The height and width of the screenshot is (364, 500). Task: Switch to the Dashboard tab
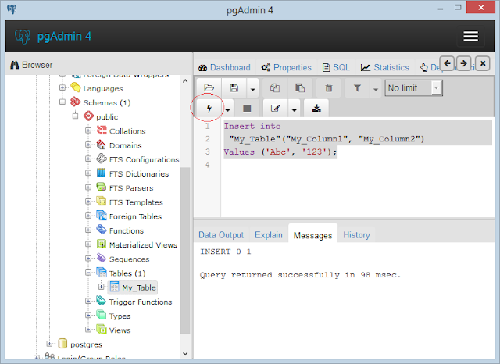(x=224, y=68)
